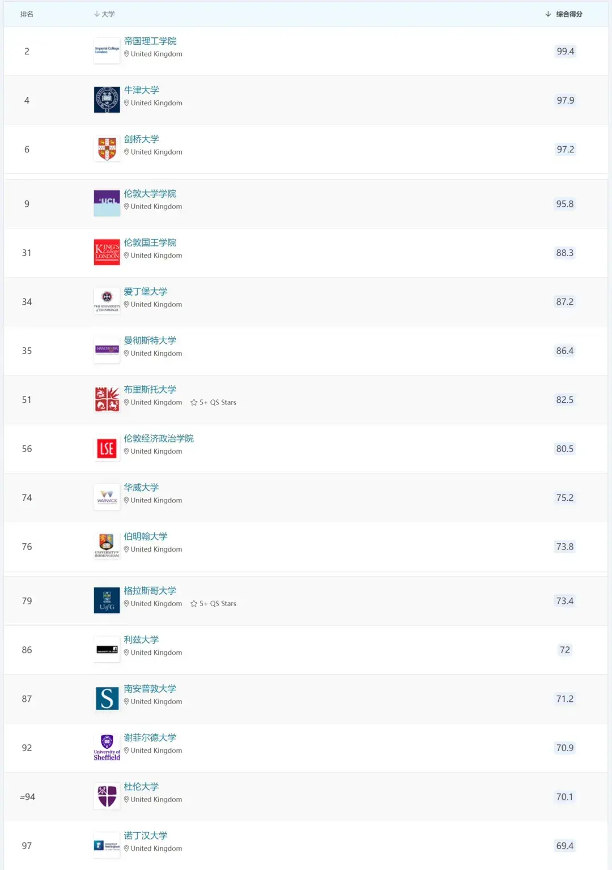Open 诺丁汉大学 university link
612x870 pixels.
[146, 835]
